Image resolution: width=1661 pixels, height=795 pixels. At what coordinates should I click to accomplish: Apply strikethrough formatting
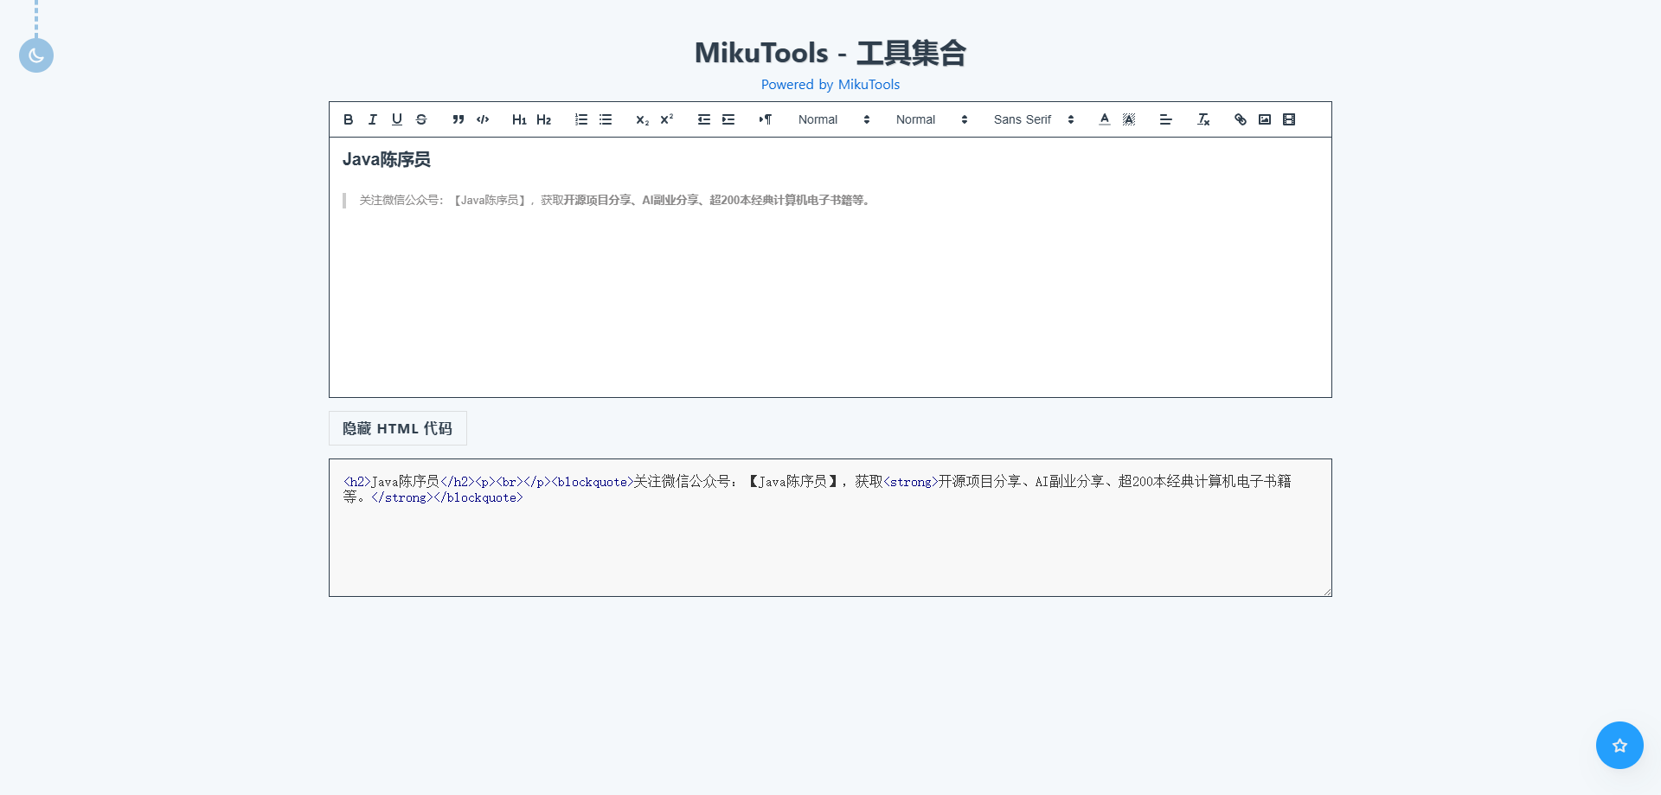point(421,119)
